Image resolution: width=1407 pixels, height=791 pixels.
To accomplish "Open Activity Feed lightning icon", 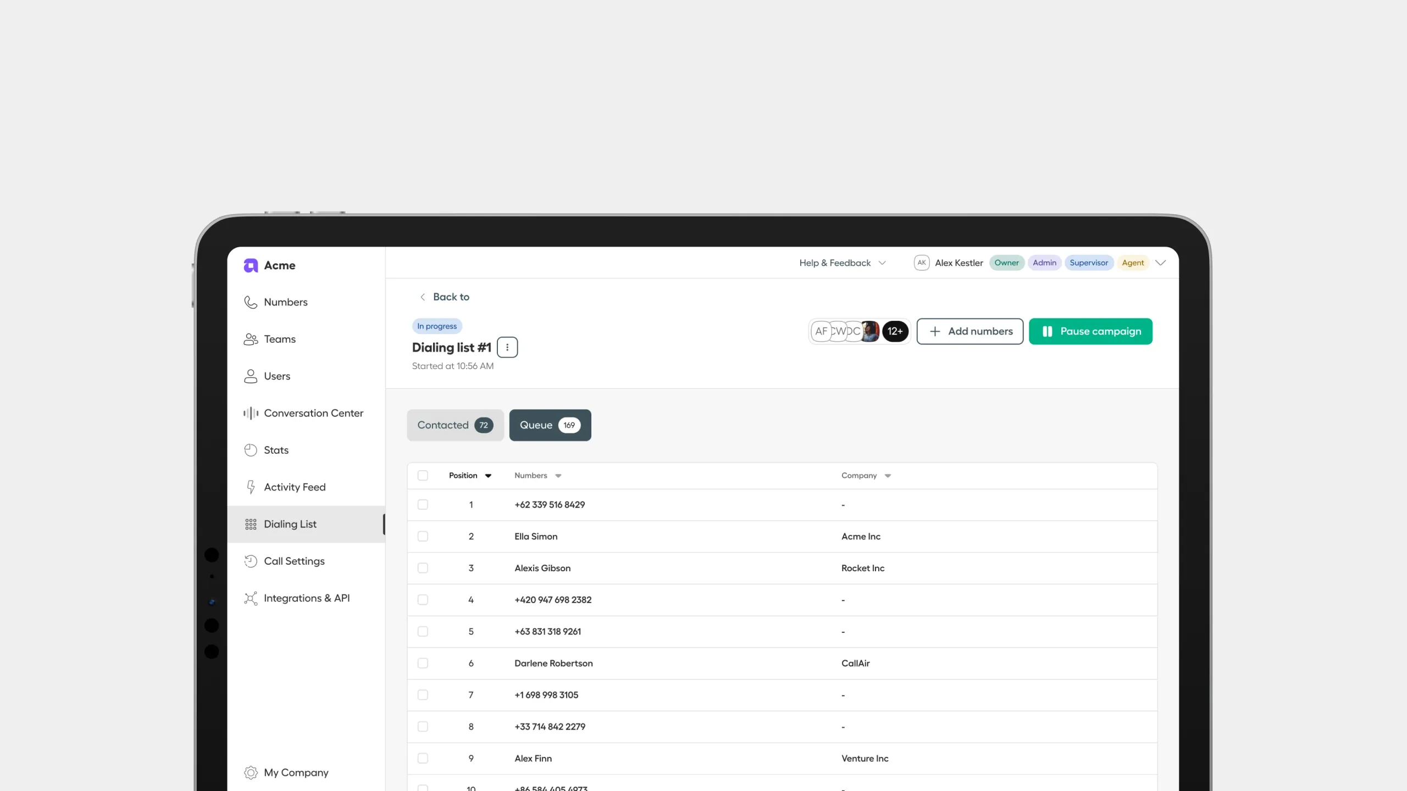I will coord(251,487).
